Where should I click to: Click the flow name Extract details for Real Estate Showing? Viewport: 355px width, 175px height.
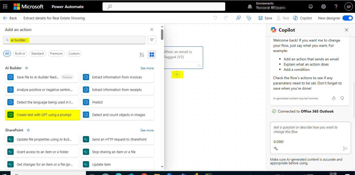[x=54, y=18]
